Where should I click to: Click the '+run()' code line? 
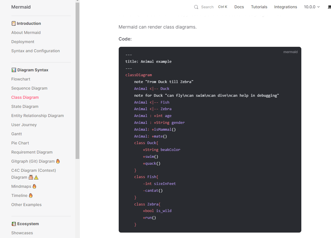(x=150, y=218)
